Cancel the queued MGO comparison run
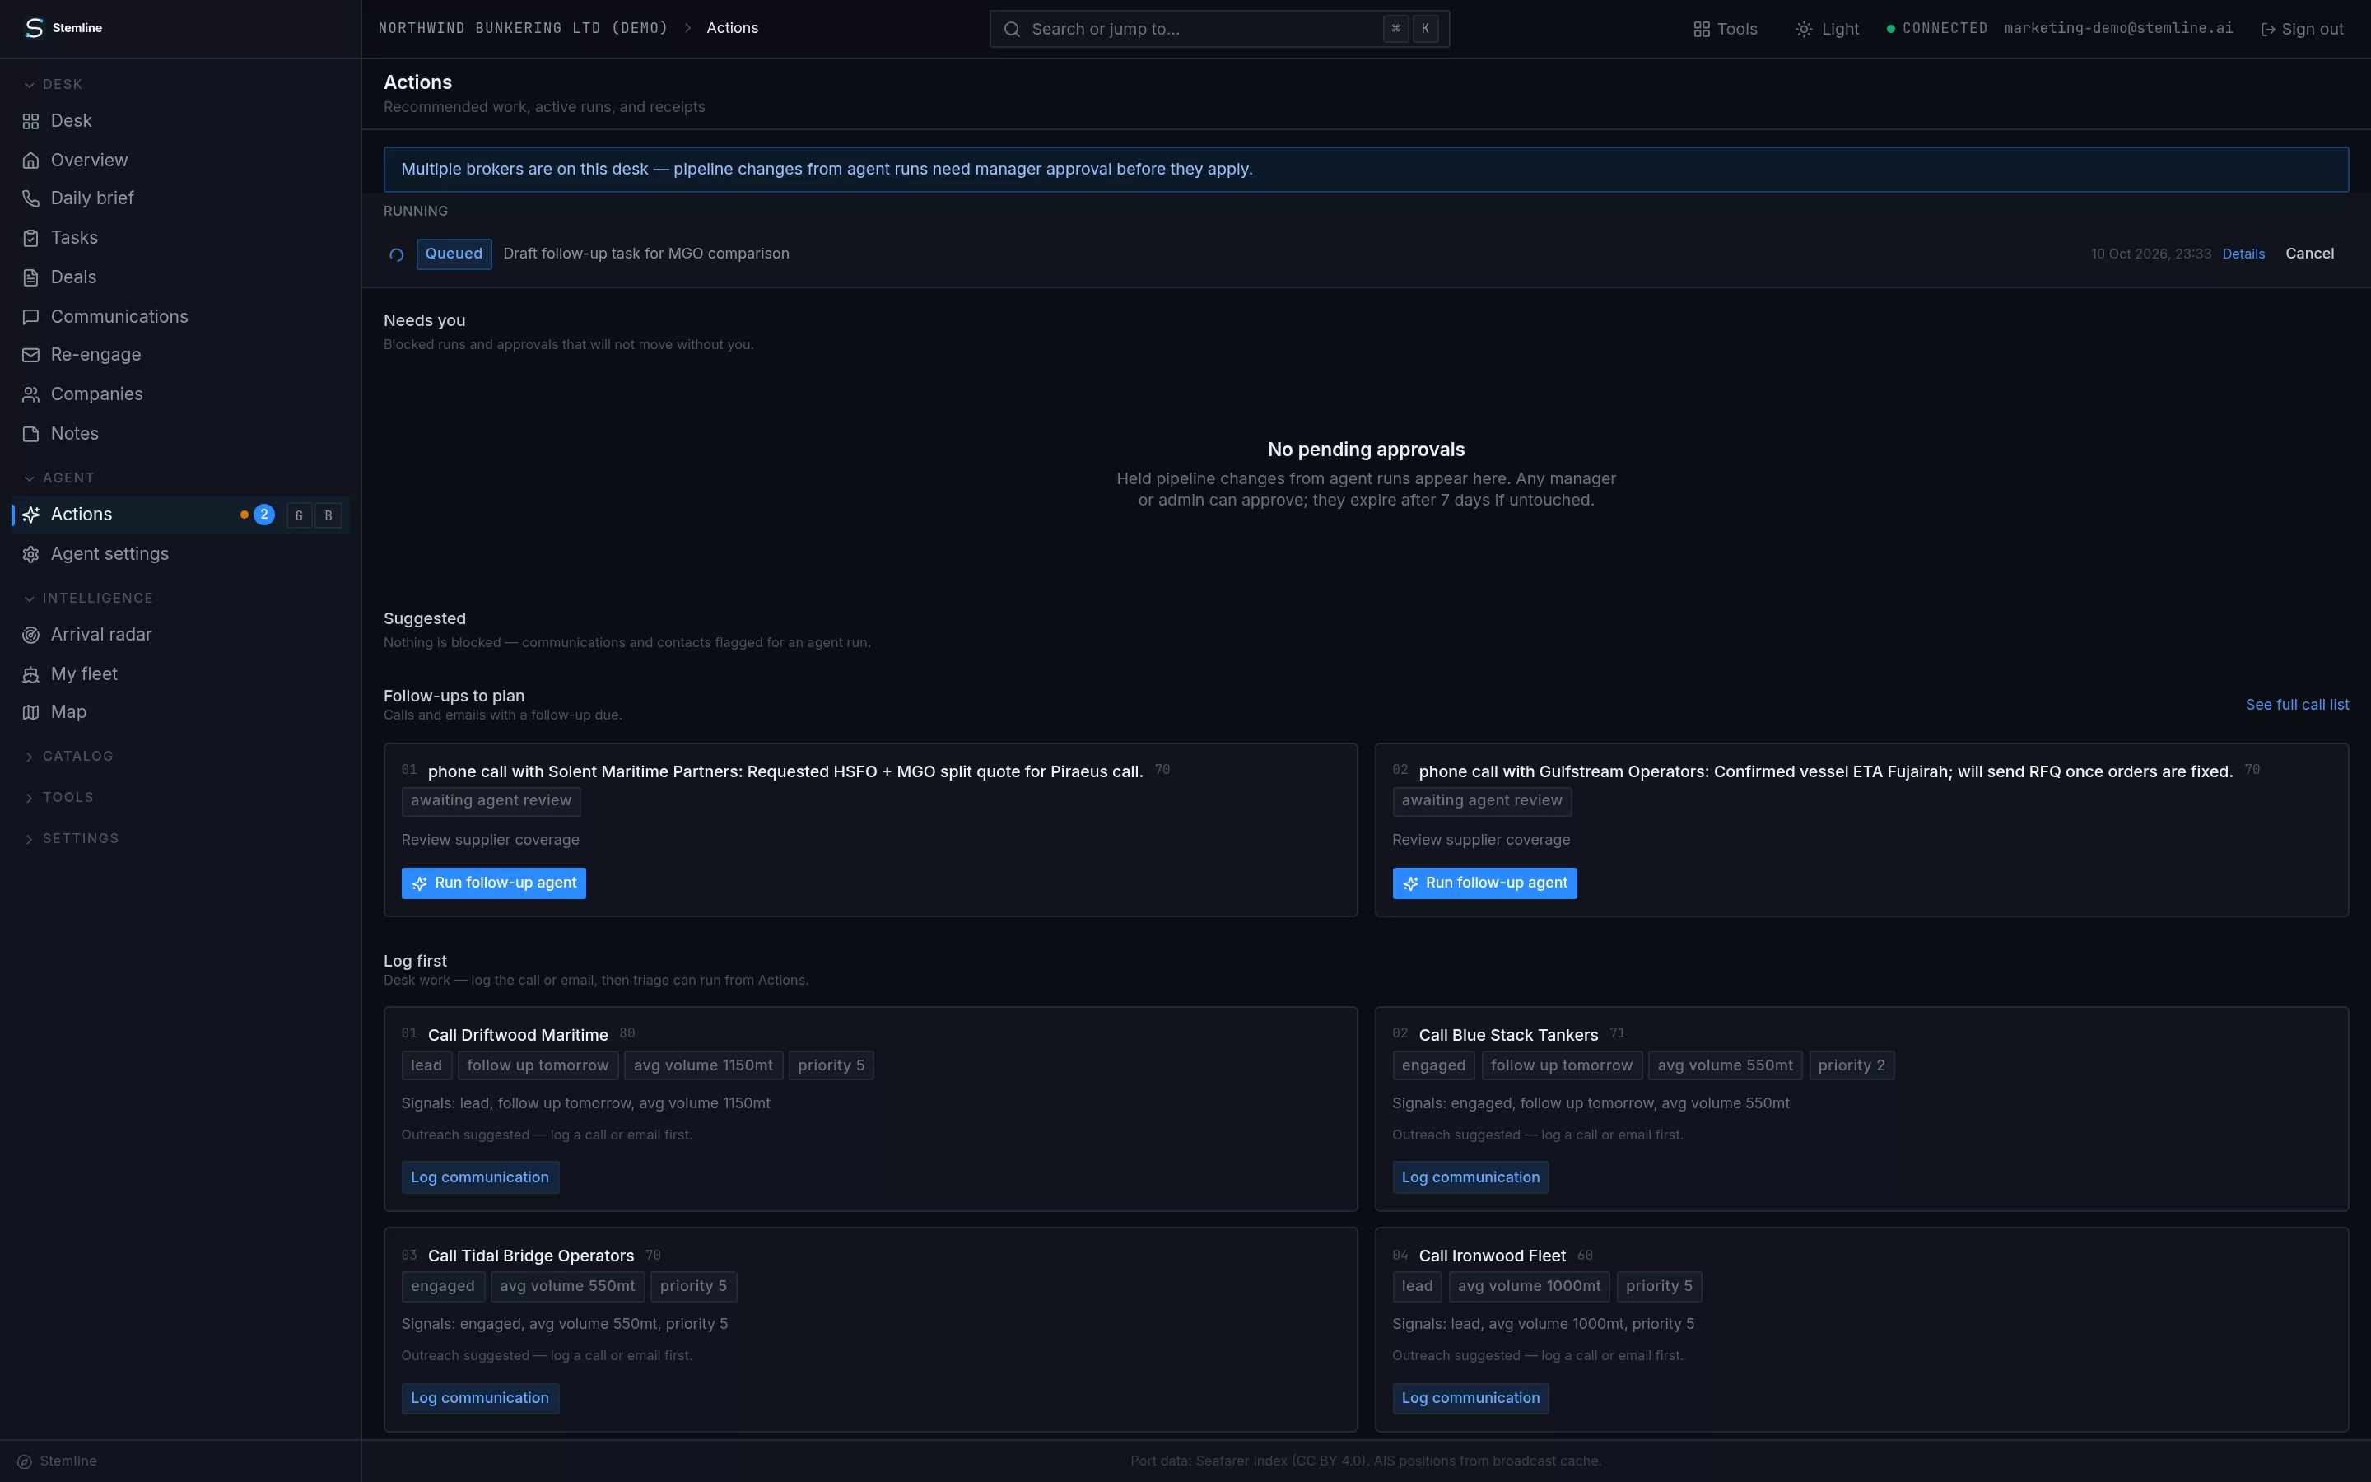This screenshot has height=1482, width=2371. (x=2309, y=254)
